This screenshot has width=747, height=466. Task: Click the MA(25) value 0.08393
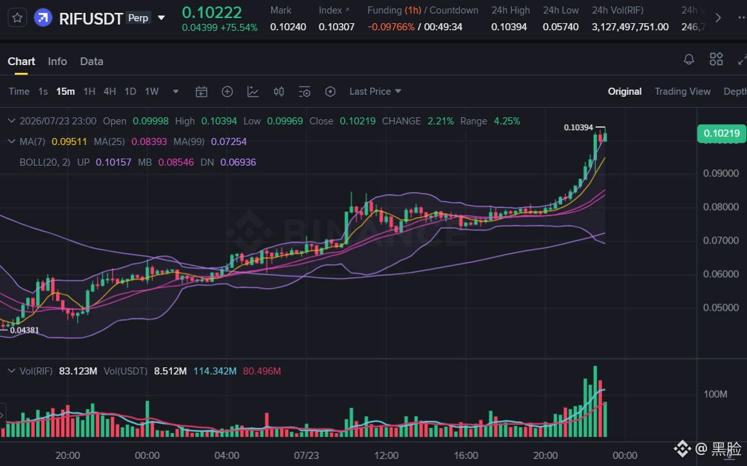pyautogui.click(x=149, y=142)
